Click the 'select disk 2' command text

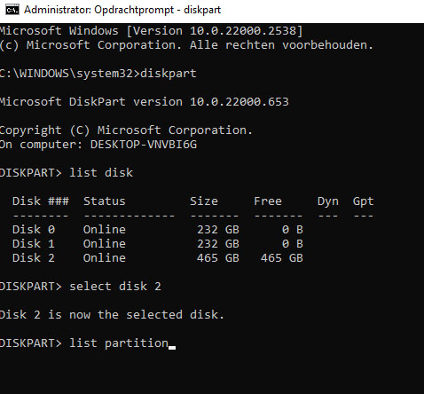(x=115, y=287)
